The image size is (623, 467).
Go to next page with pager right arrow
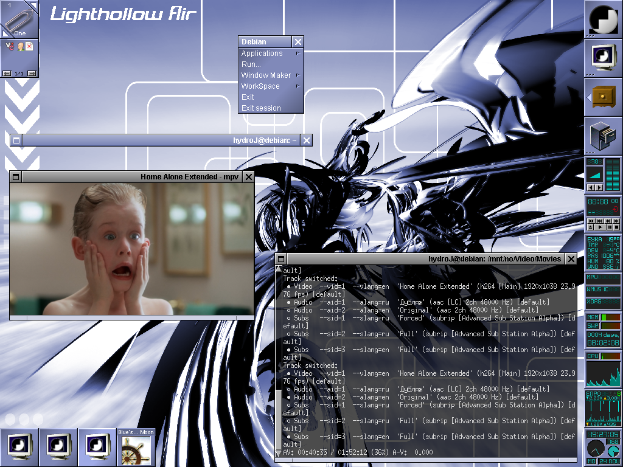32,74
